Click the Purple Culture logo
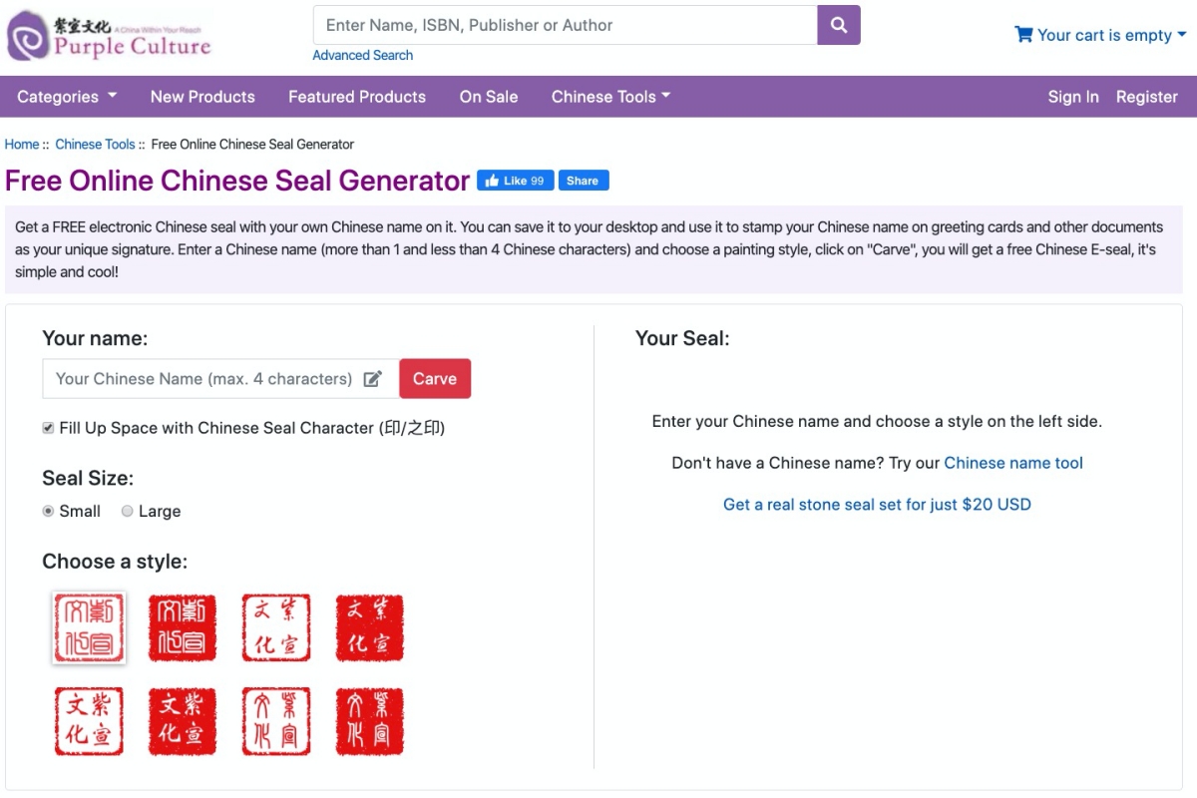This screenshot has width=1197, height=798. click(110, 35)
